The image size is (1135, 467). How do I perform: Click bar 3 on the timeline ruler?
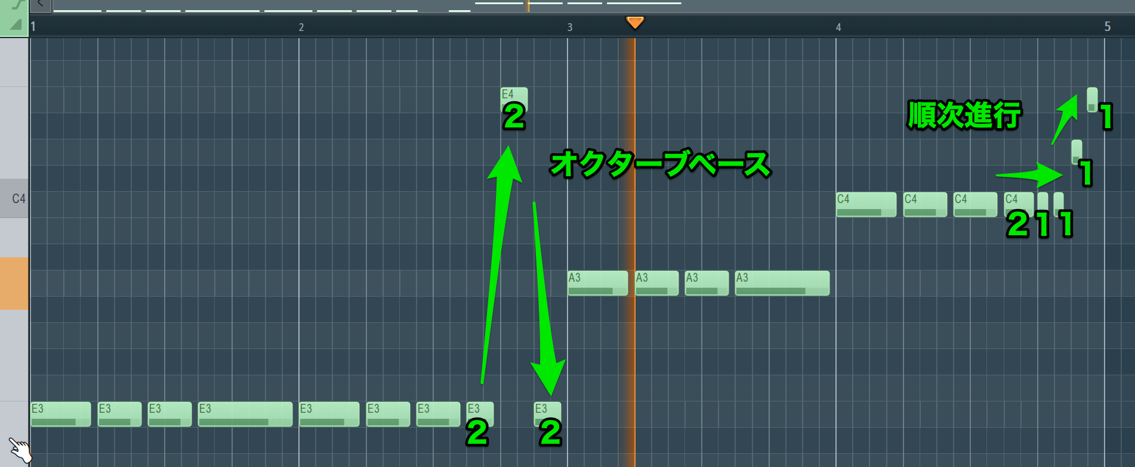click(570, 27)
